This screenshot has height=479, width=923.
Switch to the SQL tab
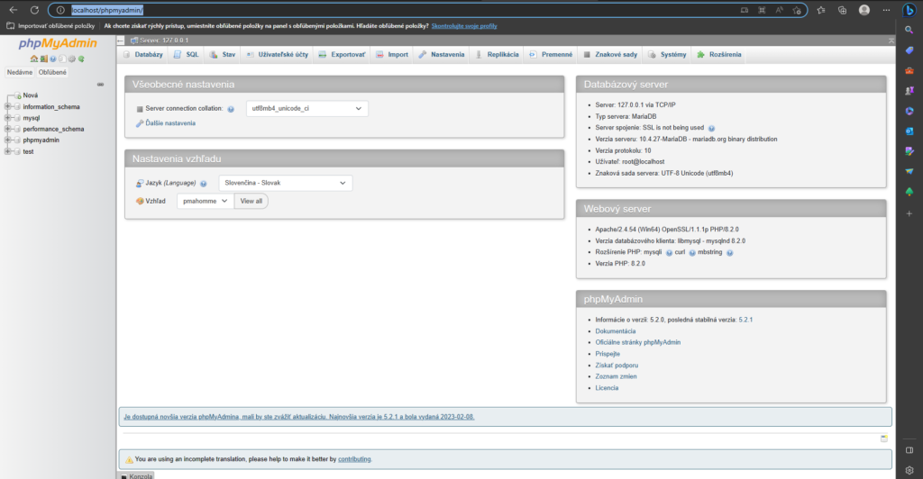tap(187, 55)
